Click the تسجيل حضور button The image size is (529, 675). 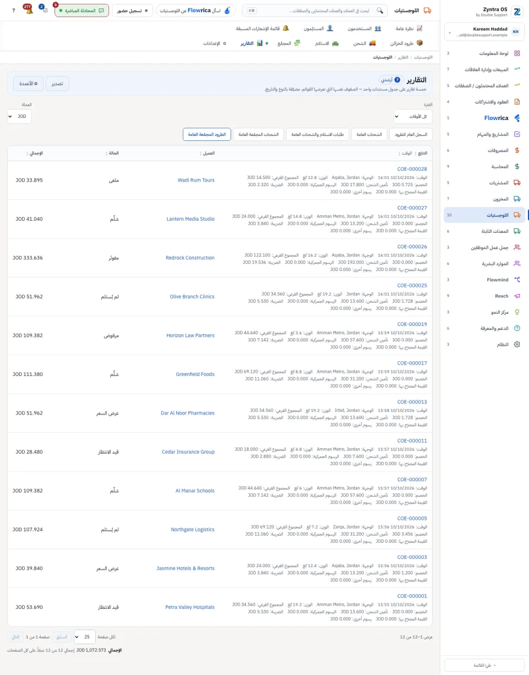[x=133, y=10]
